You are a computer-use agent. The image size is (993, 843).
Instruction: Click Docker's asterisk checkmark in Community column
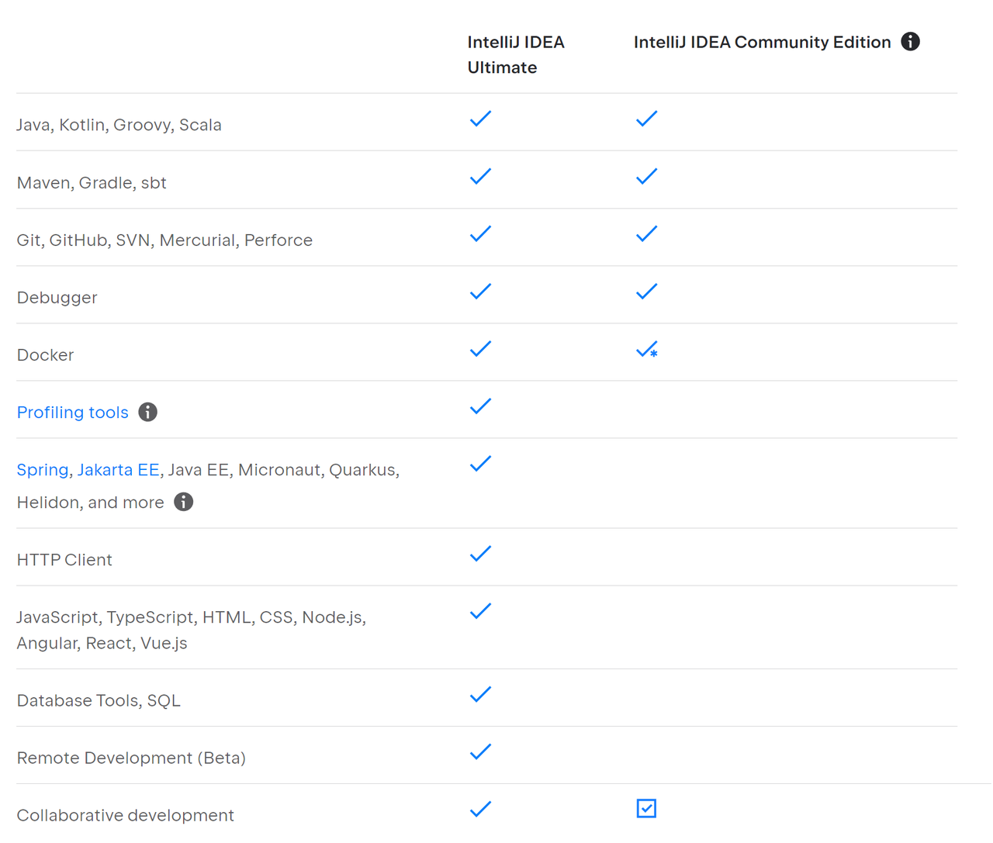647,350
